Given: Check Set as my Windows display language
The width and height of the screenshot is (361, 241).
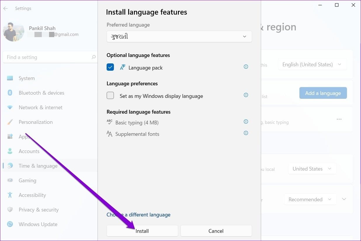Looking at the screenshot, I should (110, 96).
